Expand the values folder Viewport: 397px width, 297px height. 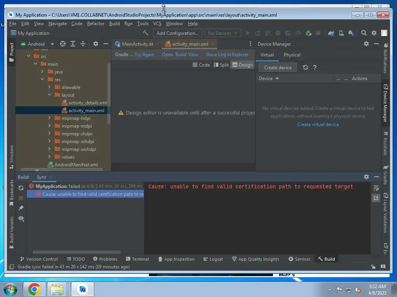(49, 157)
